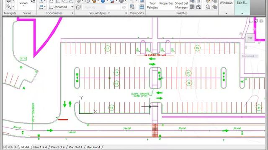Click the Viewports panel label

[137, 13]
